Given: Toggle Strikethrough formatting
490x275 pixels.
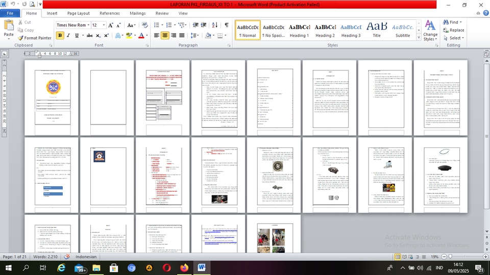Looking at the screenshot, I should click(90, 36).
